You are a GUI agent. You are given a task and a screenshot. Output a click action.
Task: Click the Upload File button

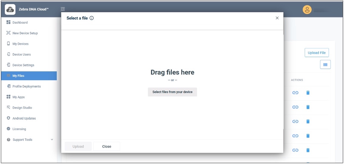(x=317, y=53)
